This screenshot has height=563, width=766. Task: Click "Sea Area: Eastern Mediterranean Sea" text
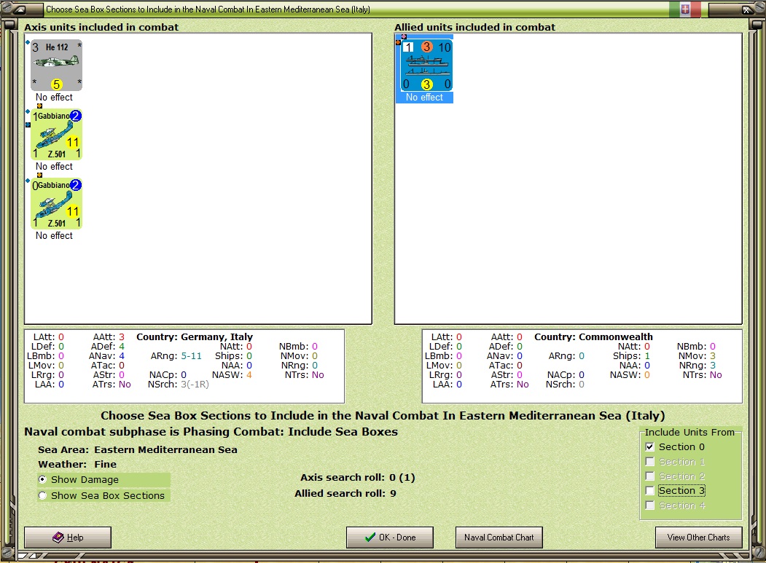[138, 449]
